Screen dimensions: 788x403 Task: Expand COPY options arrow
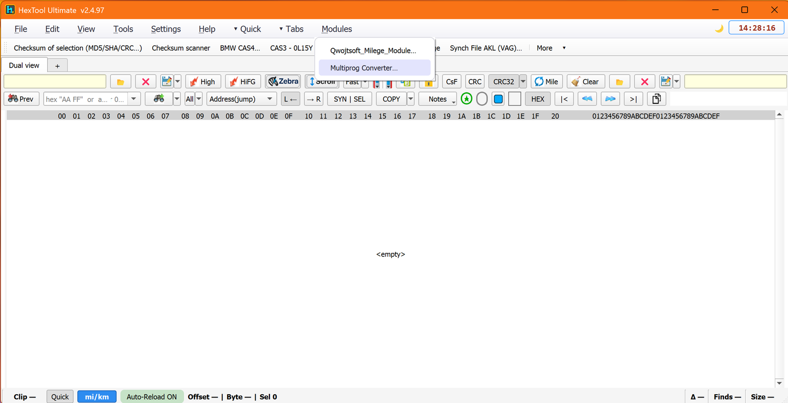pos(411,99)
